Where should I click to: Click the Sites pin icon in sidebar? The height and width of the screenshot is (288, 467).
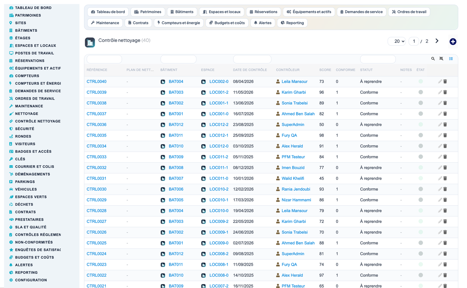pos(11,23)
